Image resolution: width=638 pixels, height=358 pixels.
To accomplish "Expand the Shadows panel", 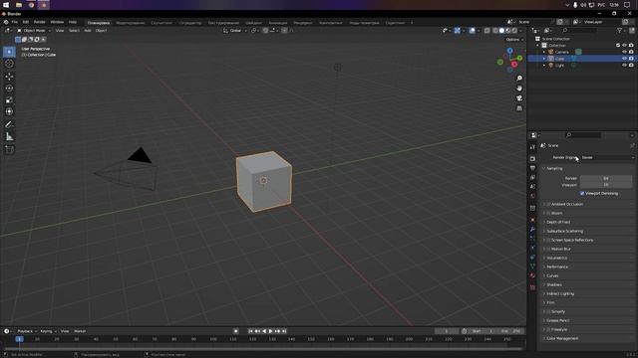I will click(x=554, y=285).
